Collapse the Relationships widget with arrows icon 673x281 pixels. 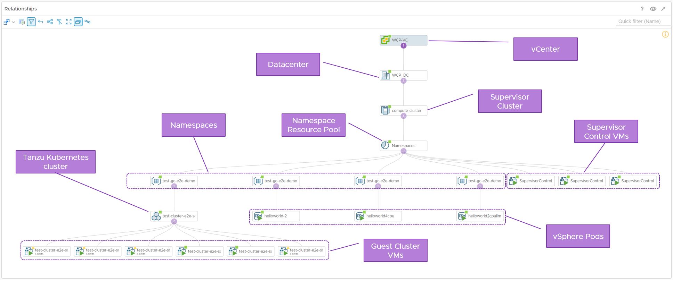[664, 9]
